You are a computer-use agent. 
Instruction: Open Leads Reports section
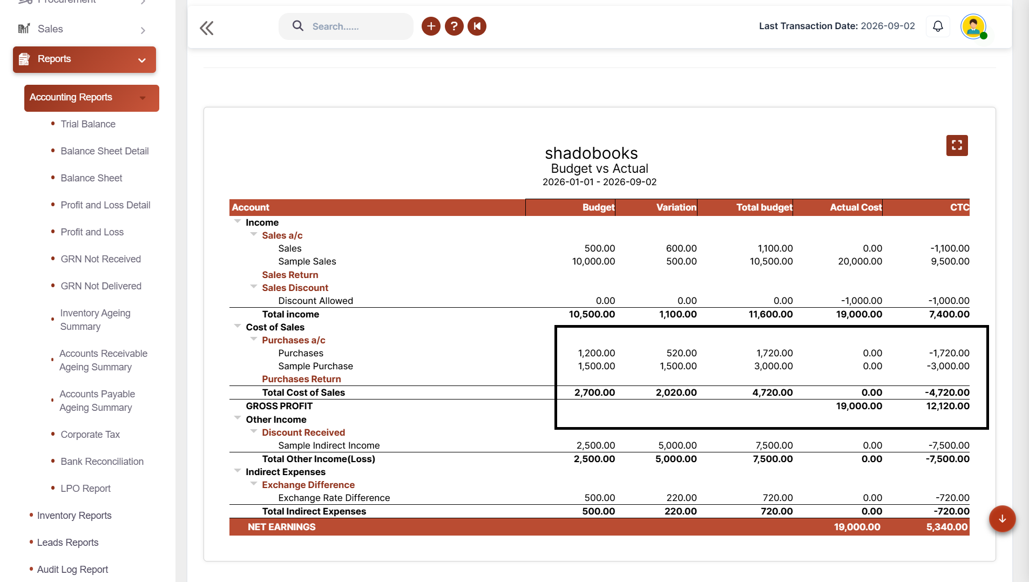coord(67,543)
